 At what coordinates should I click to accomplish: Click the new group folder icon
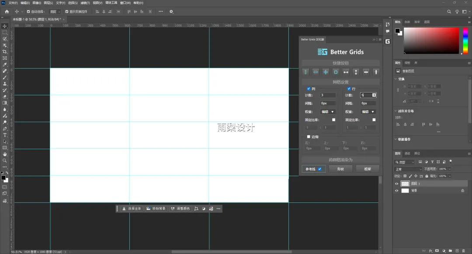tap(450, 251)
